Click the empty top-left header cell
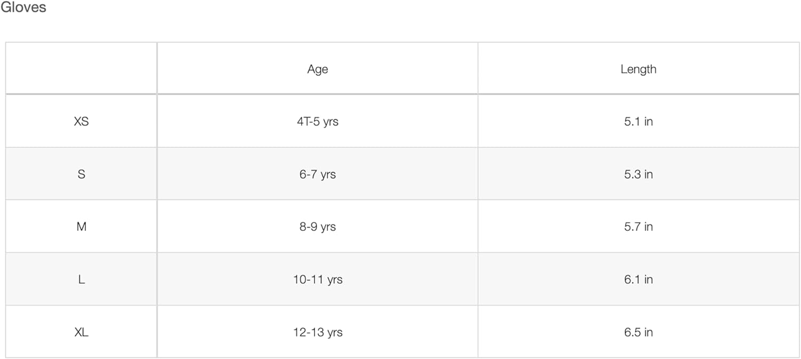The height and width of the screenshot is (359, 801). 81,68
